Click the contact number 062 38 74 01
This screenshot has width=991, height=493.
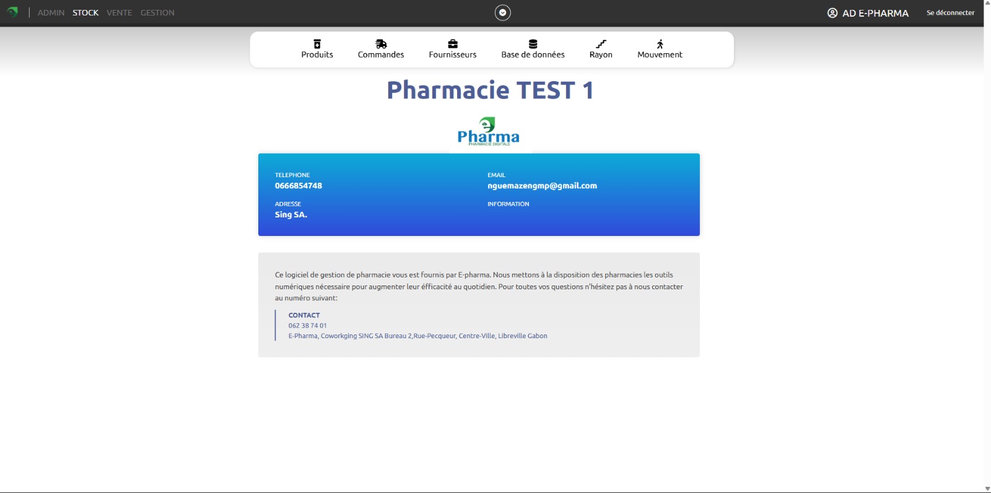[307, 326]
